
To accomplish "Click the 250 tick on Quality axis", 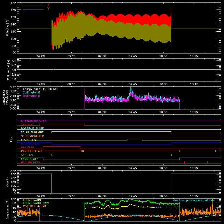I will (x=13, y=174).
